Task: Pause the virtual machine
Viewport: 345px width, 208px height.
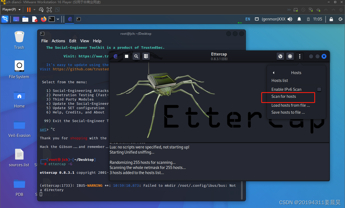Action: point(29,10)
